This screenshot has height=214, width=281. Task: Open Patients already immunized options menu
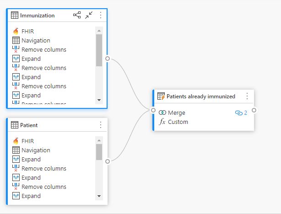pyautogui.click(x=247, y=96)
